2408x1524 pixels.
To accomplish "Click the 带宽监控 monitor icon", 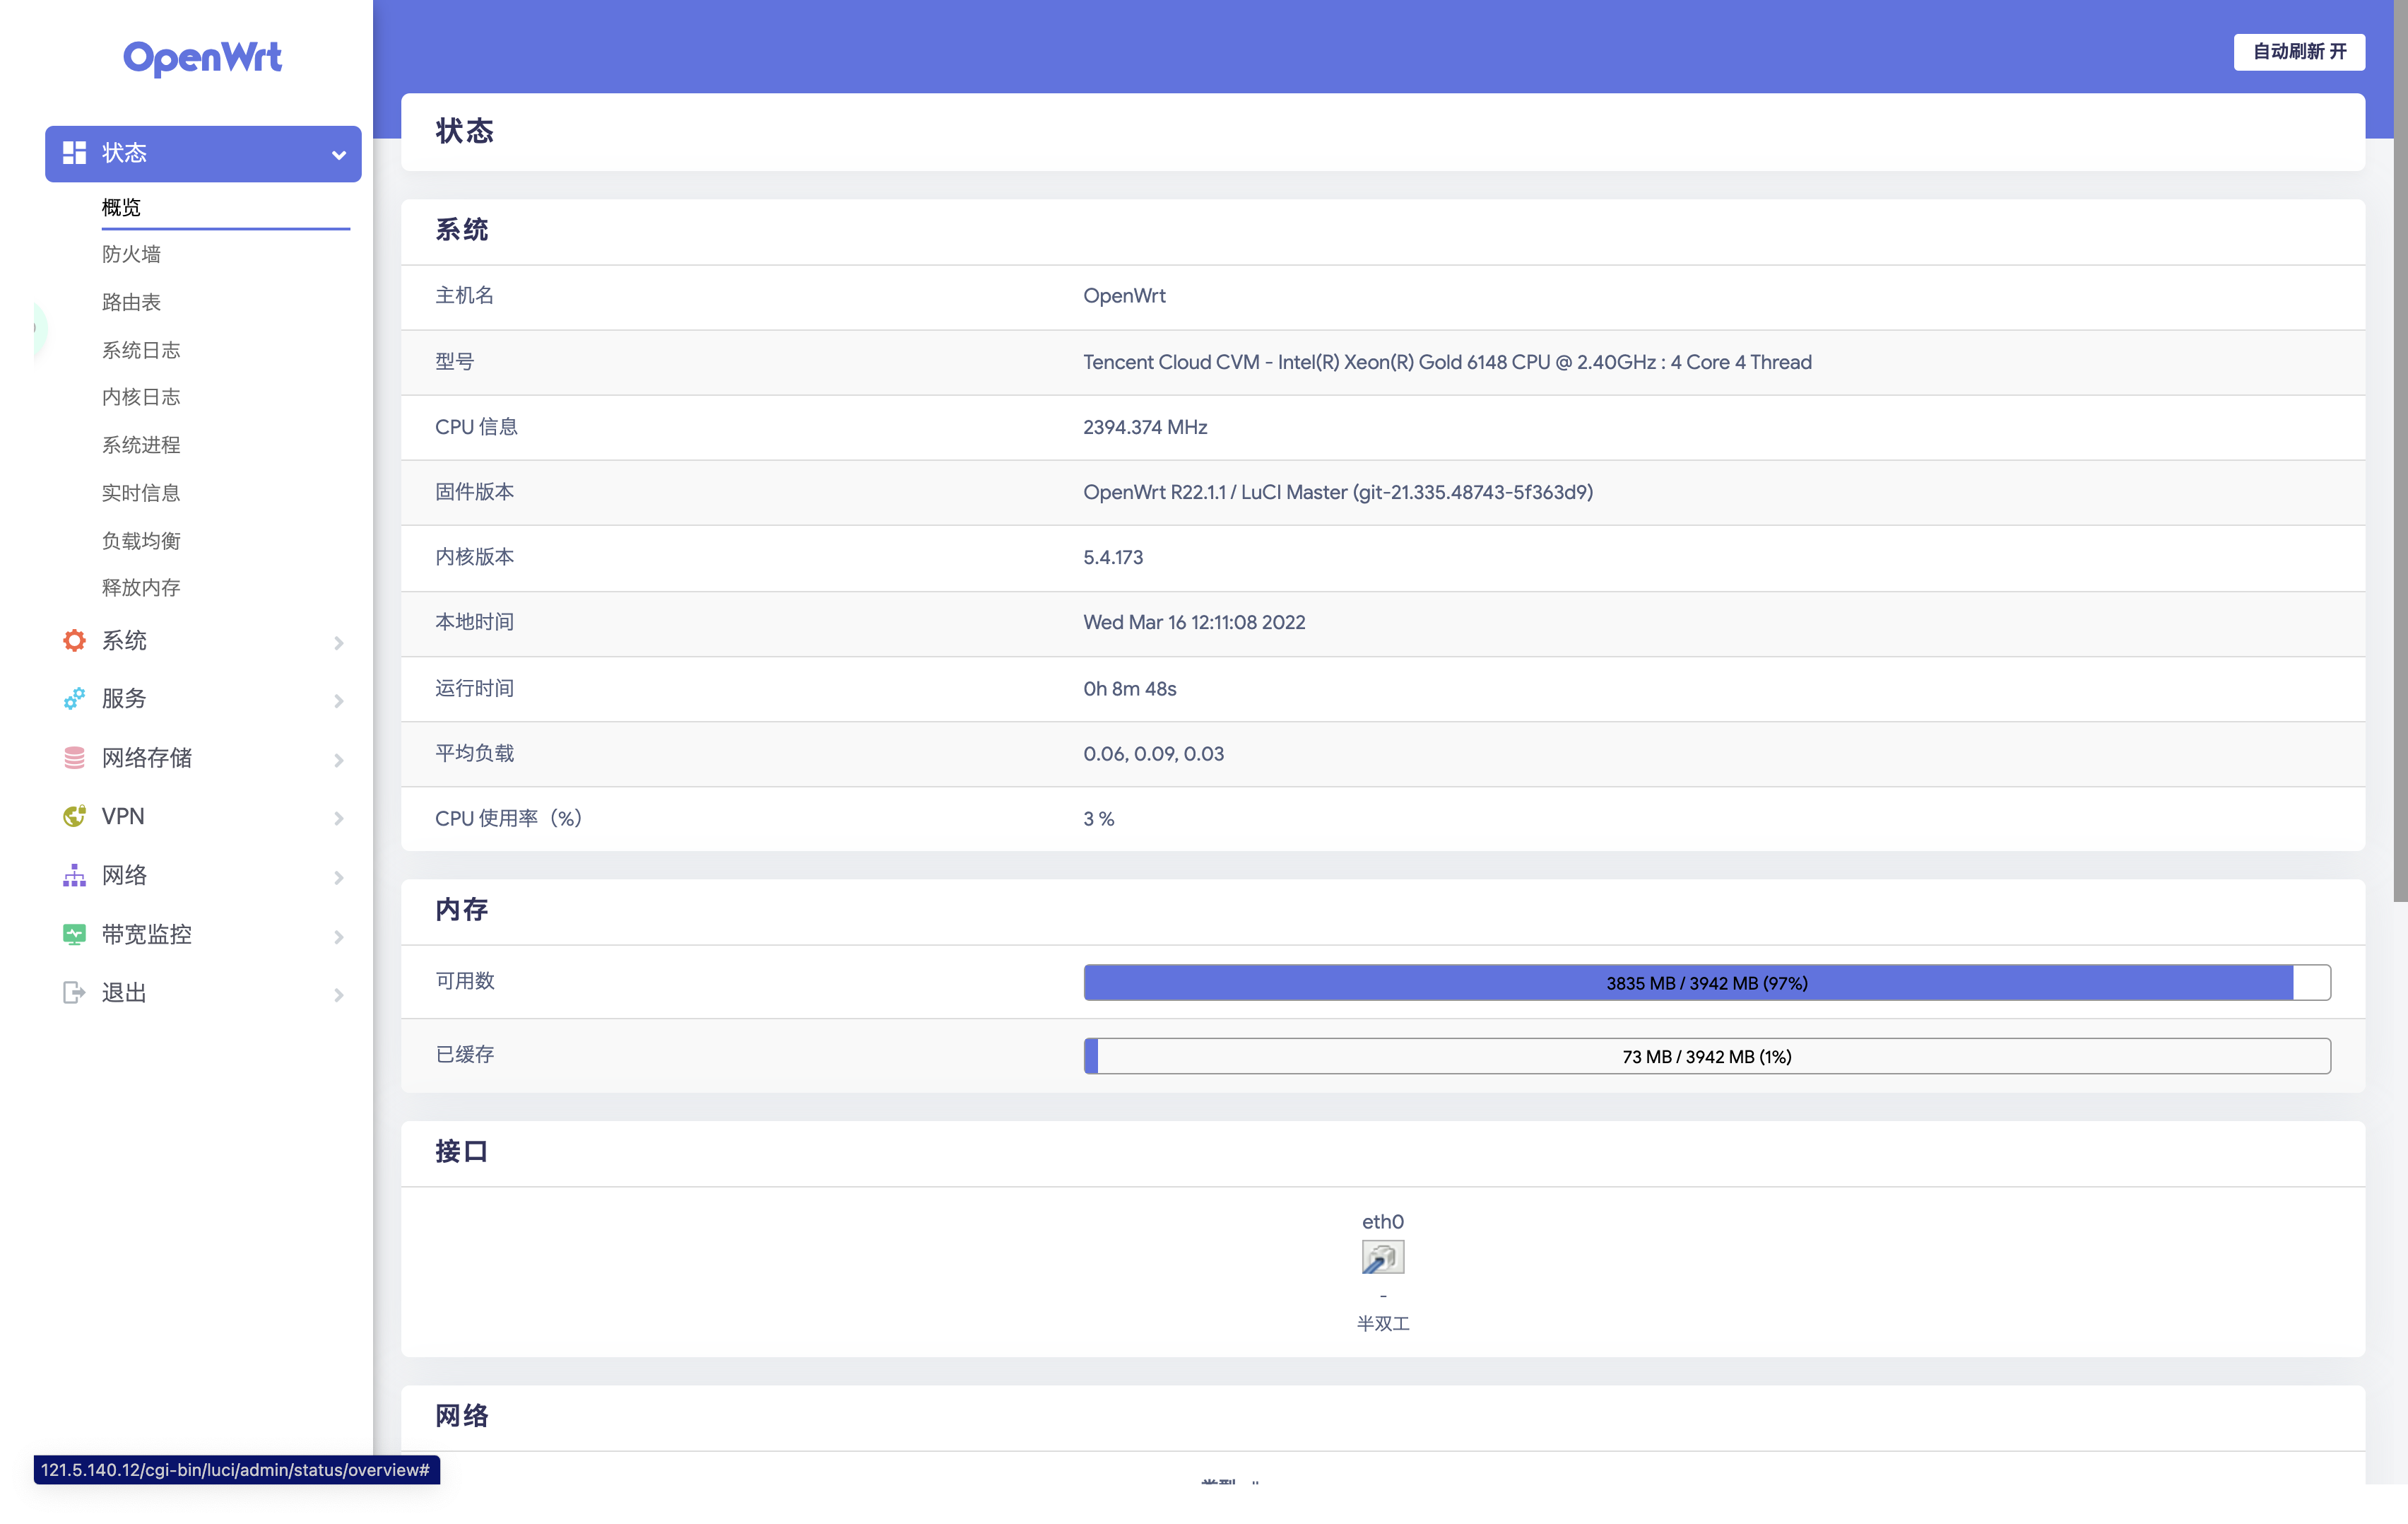I will pyautogui.click(x=74, y=934).
